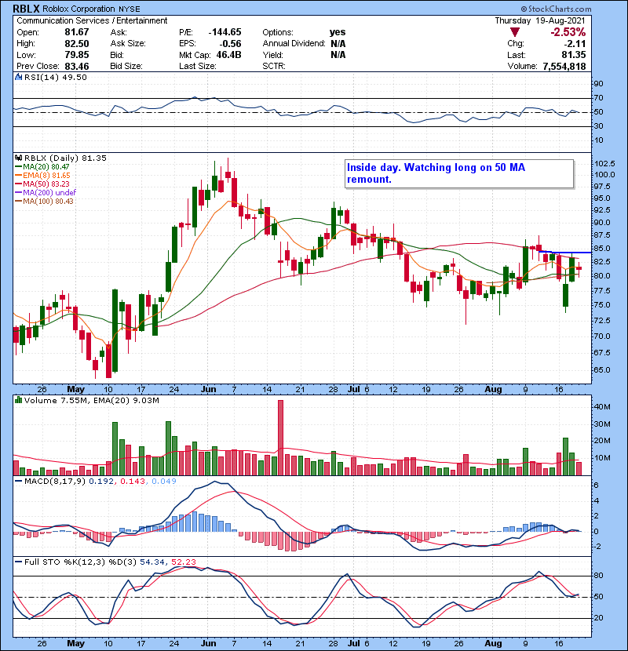Click the MACD signal value 0.143
Screen dimensions: 628x651
[x=133, y=482]
